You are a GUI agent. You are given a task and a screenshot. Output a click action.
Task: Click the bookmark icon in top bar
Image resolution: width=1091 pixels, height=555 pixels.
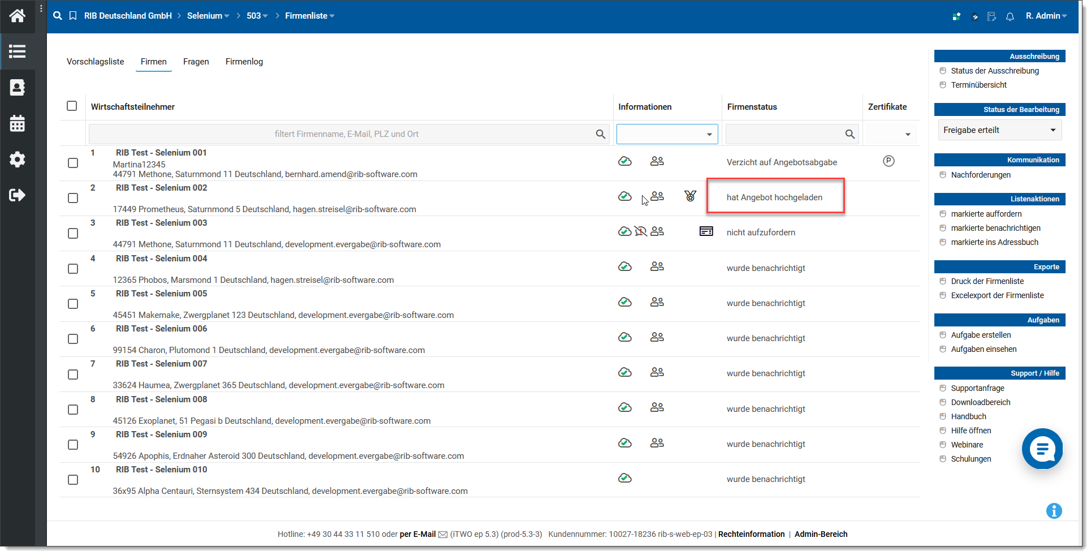pos(73,16)
